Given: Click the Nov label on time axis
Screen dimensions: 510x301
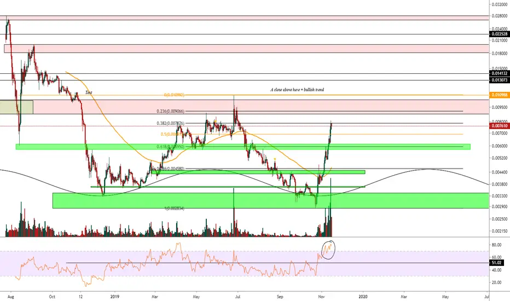Looking at the screenshot, I should 322,297.
